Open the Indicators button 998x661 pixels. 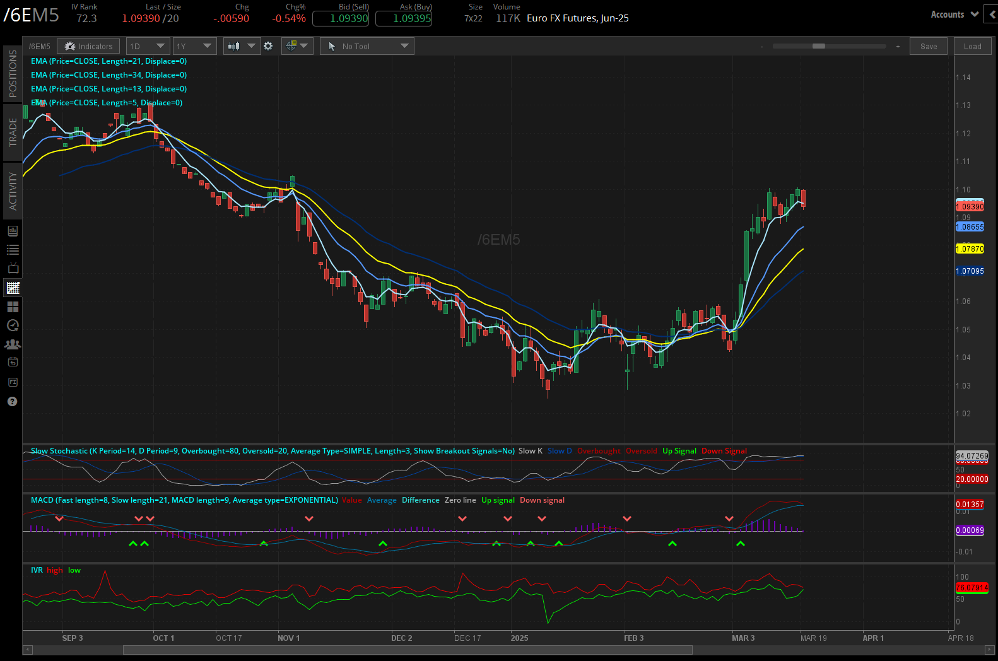point(88,46)
